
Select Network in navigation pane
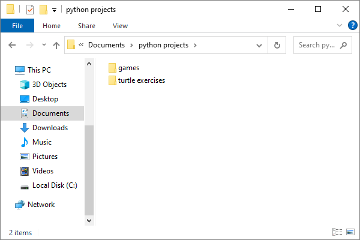(41, 205)
